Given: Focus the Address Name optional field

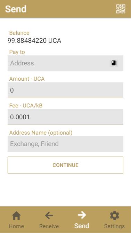Looking at the screenshot, I should [65, 144].
